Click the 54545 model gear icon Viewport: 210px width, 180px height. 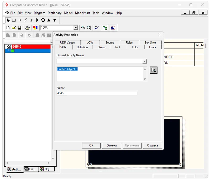pyautogui.click(x=9, y=46)
